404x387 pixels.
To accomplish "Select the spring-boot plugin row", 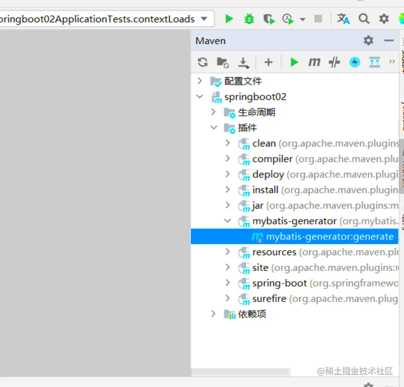I will (x=295, y=283).
